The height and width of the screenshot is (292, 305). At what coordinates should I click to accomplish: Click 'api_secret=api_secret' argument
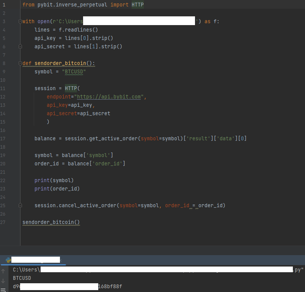coord(79,113)
